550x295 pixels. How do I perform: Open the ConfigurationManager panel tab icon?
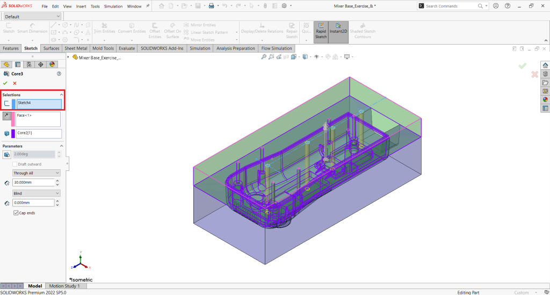tap(30, 64)
